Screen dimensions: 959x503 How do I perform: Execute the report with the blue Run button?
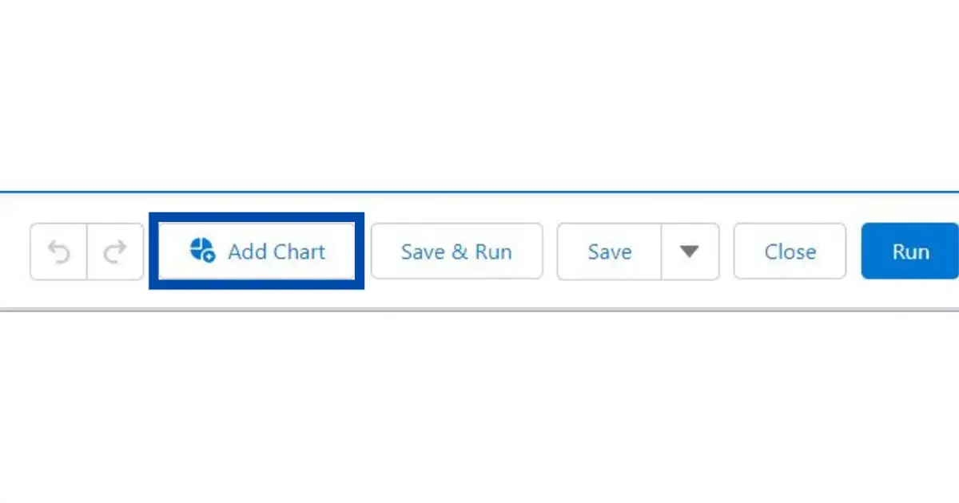pos(909,252)
